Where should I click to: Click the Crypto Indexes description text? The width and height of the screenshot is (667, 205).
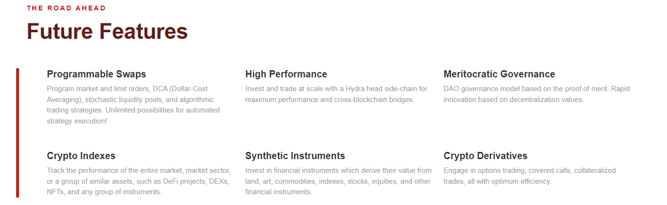click(x=138, y=181)
